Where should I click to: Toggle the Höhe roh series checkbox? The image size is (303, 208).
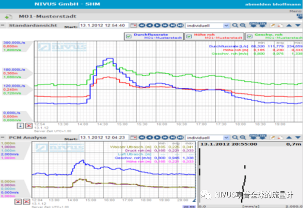pyautogui.click(x=188, y=36)
